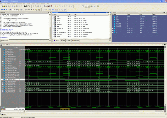Click the New file toolbar icon
This screenshot has width=167, height=118.
(2, 6)
